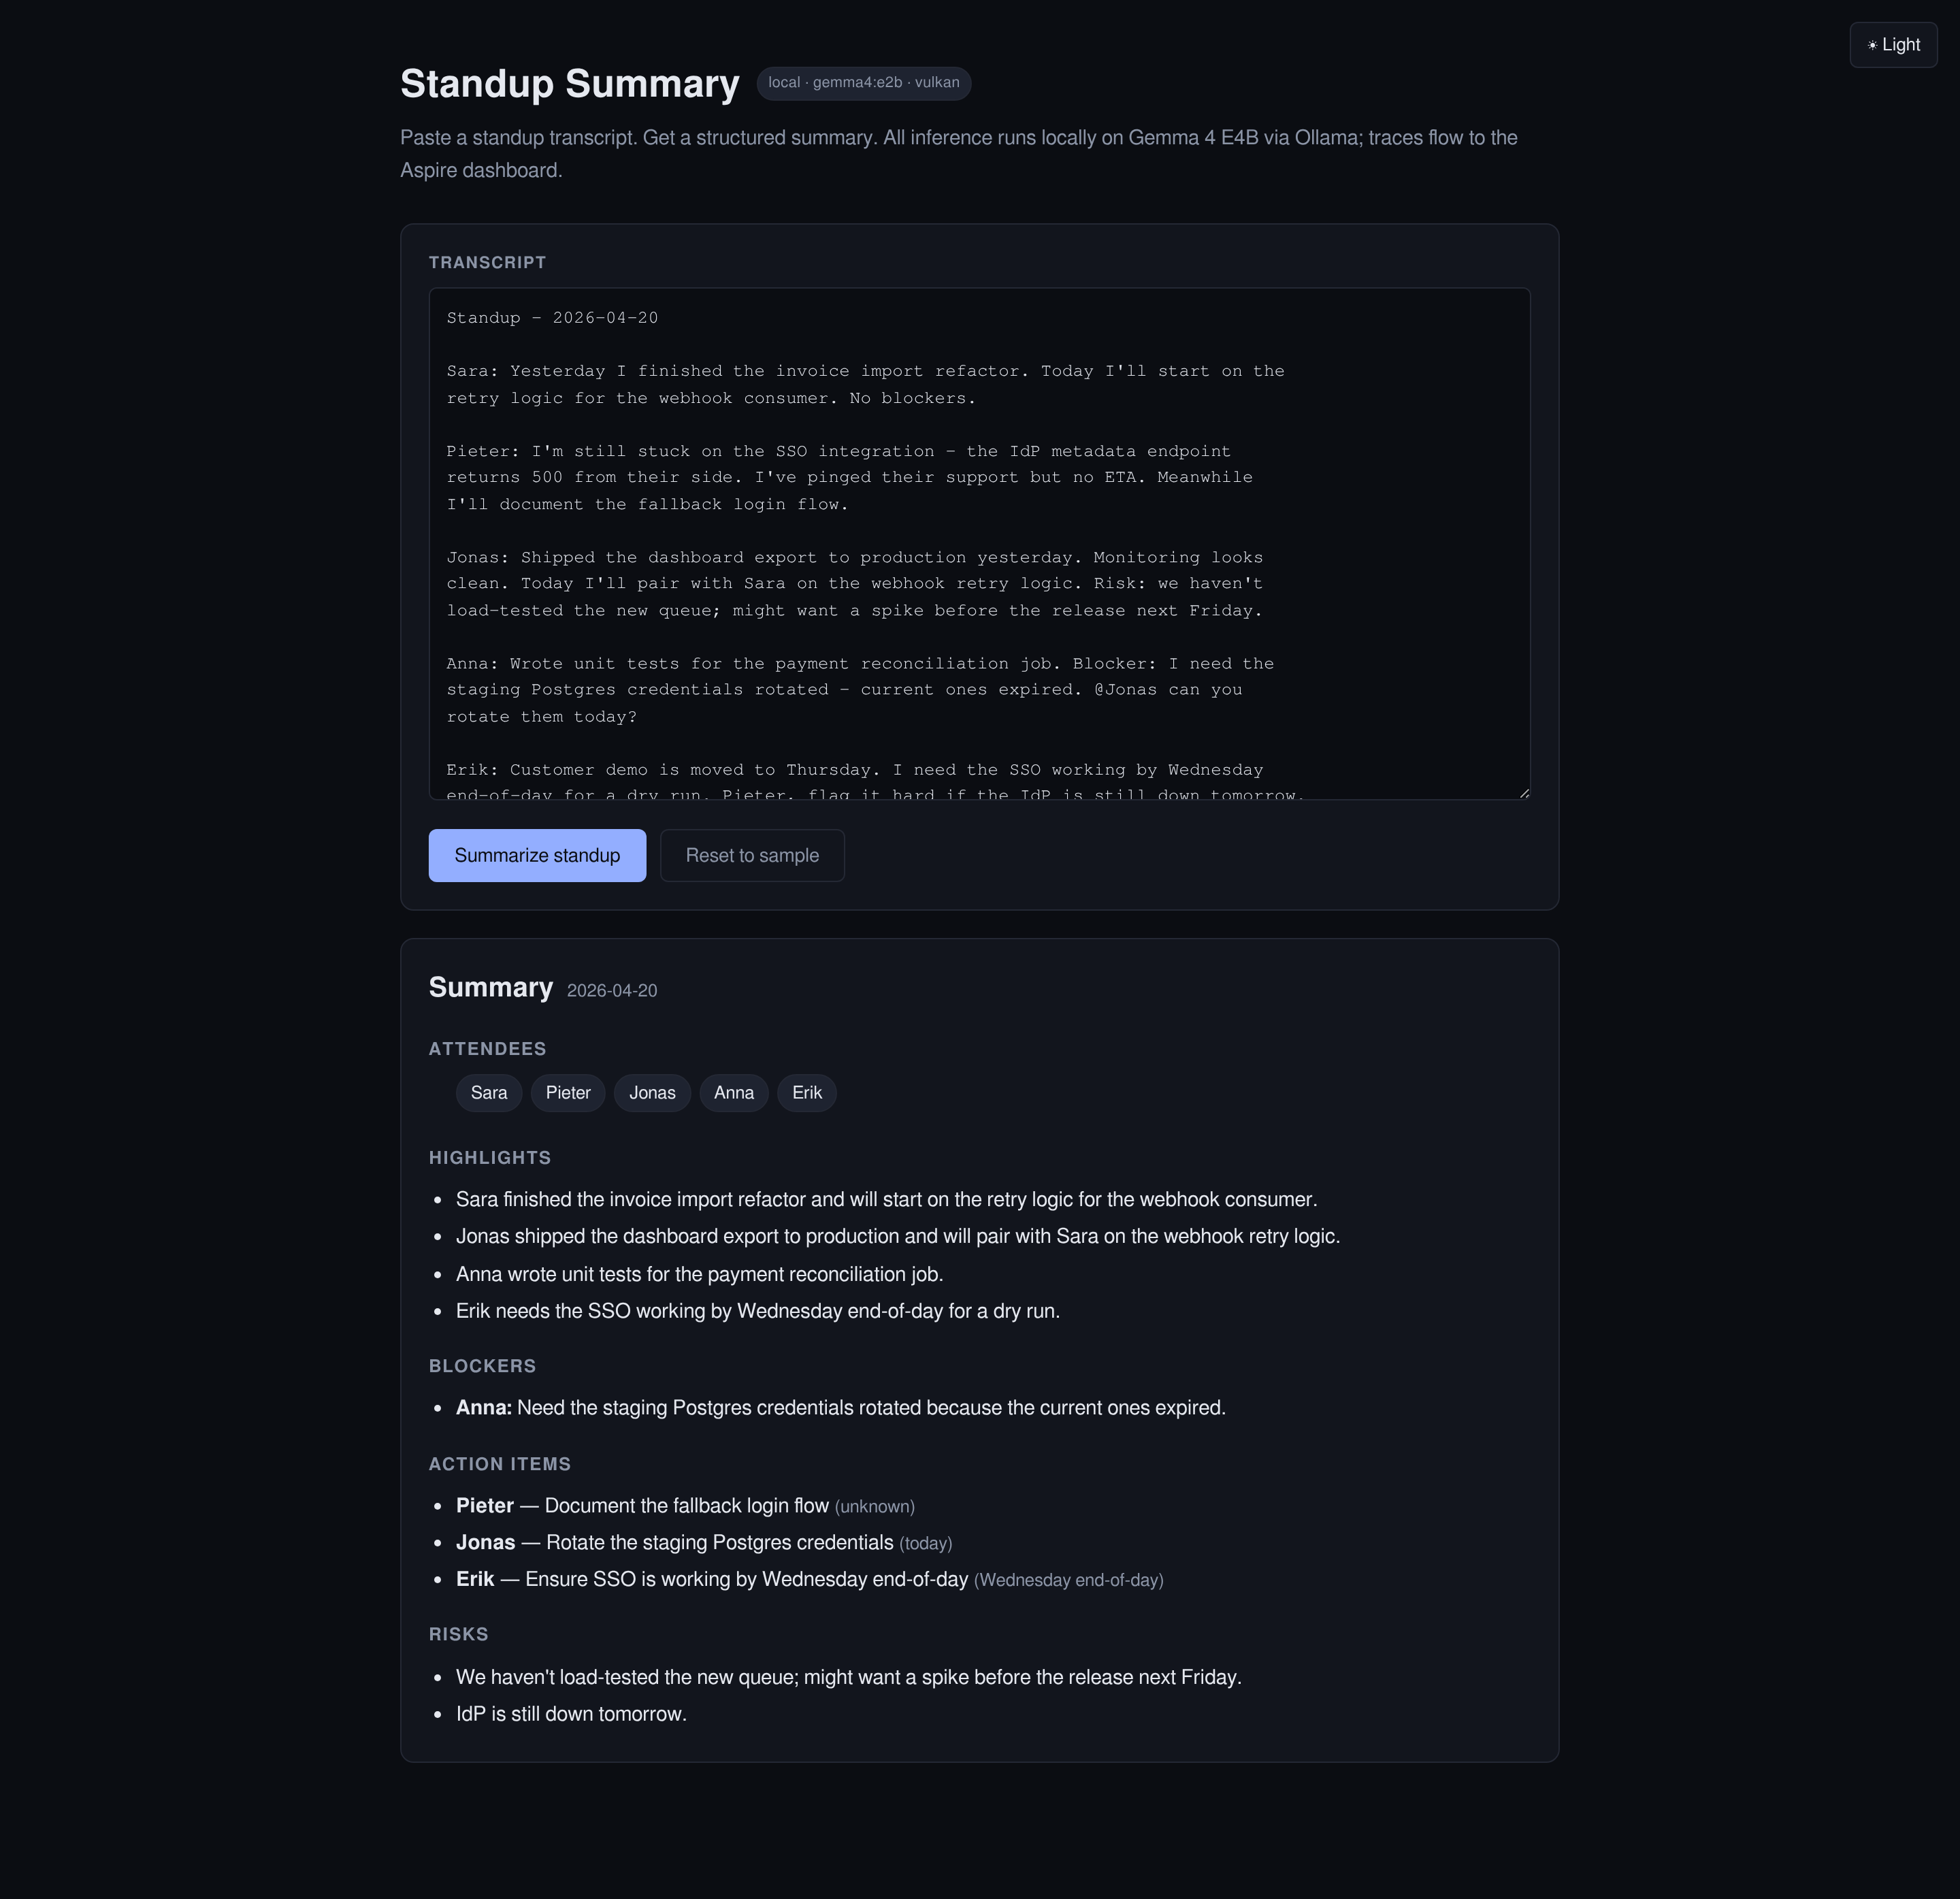The image size is (1960, 1899).
Task: Click the BLOCKERS section header
Action: 483,1366
